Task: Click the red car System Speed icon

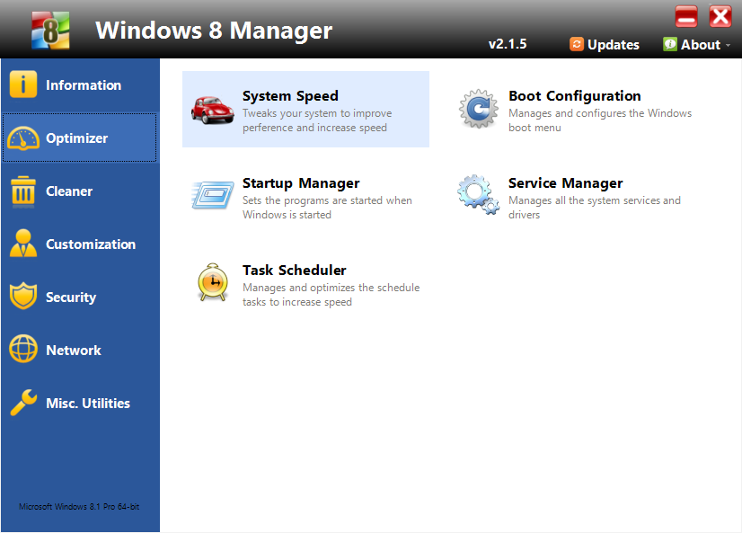Action: pos(212,109)
